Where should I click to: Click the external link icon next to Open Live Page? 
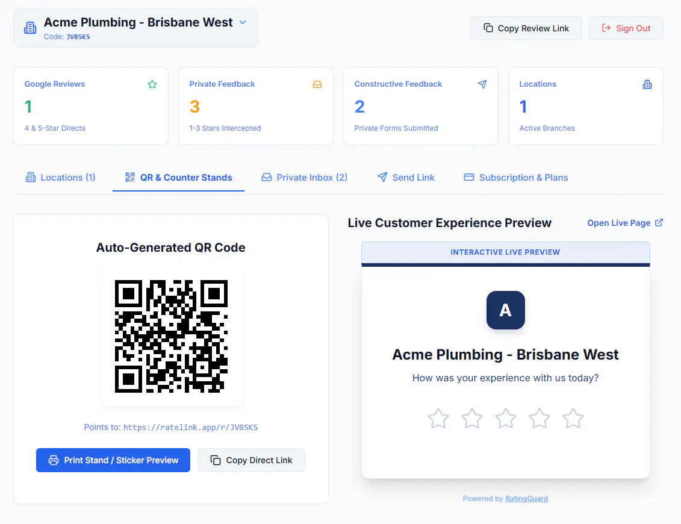[659, 223]
